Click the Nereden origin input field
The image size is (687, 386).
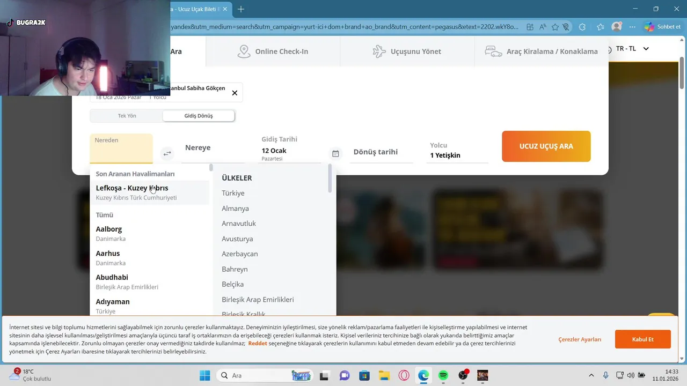(x=121, y=149)
